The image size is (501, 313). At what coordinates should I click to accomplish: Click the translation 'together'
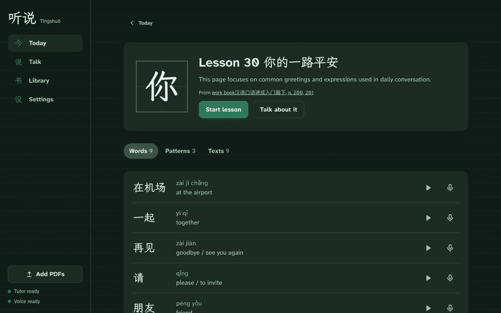[188, 223]
